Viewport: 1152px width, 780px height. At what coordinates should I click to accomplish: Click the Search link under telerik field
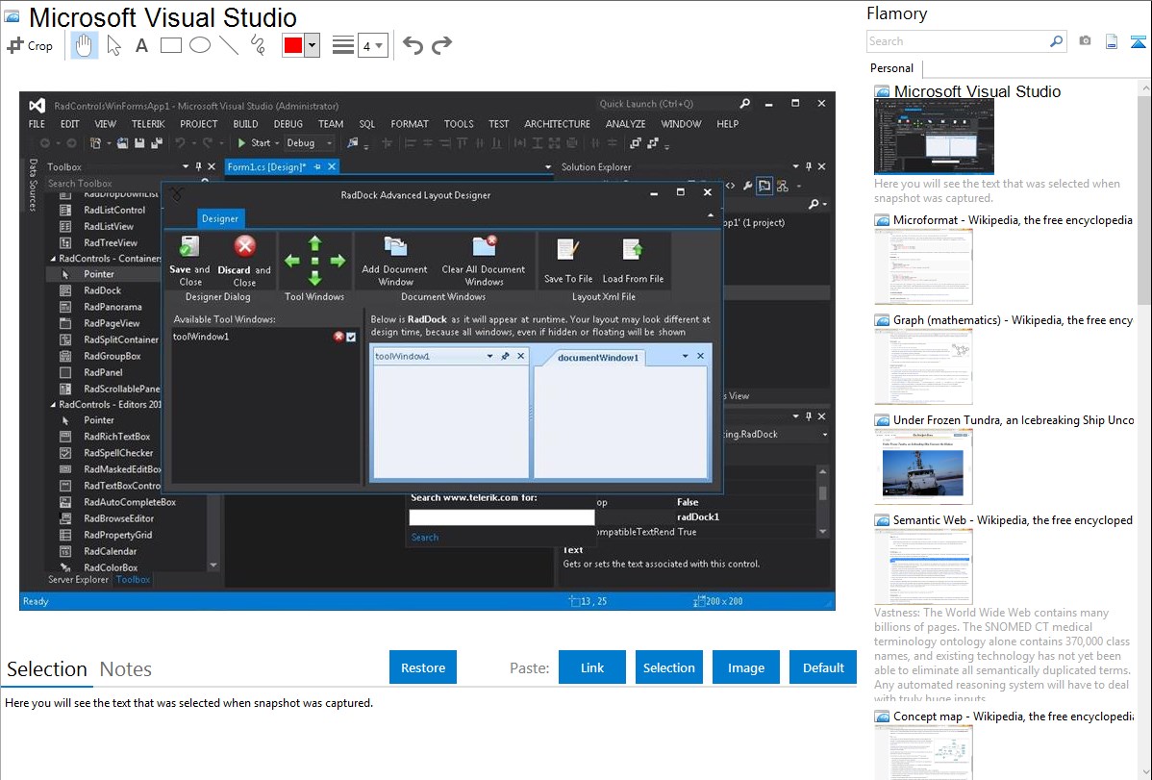point(425,538)
